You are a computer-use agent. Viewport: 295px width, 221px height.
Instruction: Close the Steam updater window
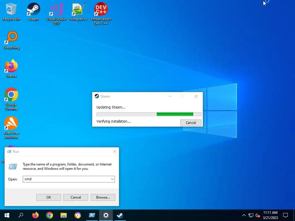(196, 96)
